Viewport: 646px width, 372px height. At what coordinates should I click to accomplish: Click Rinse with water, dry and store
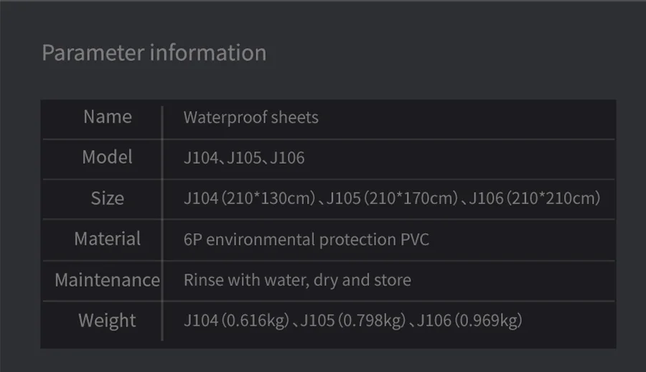coord(297,279)
